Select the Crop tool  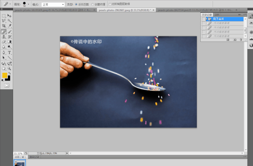(4, 26)
